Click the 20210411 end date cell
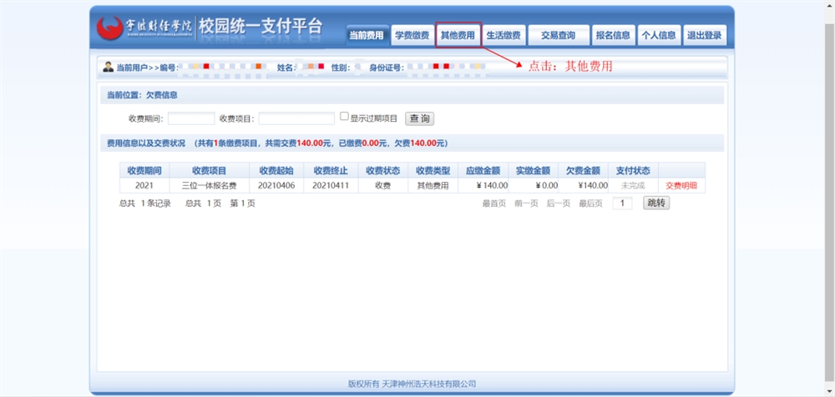 (331, 186)
